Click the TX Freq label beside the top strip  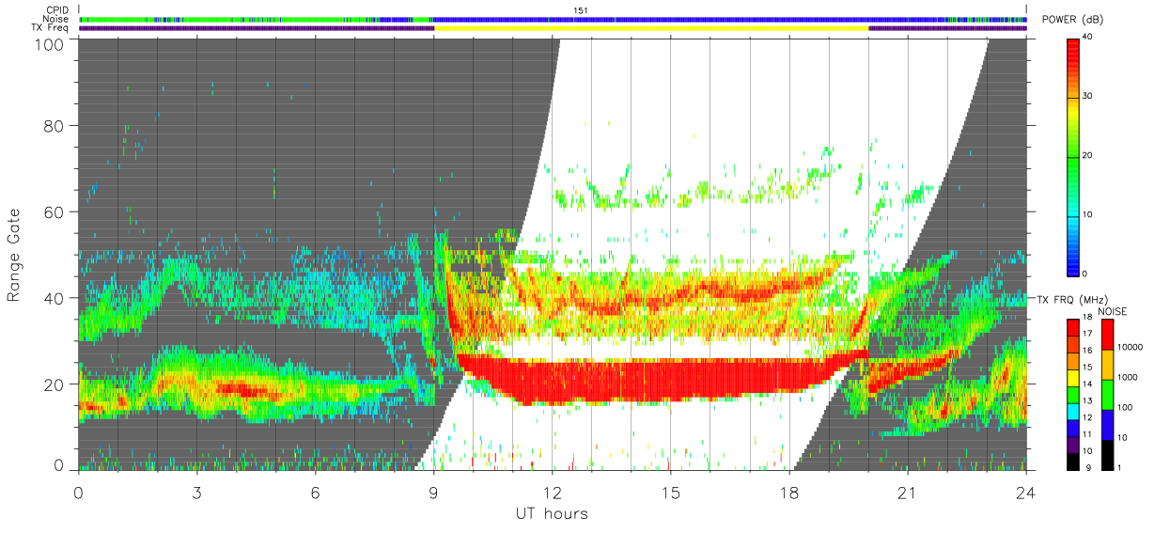[x=50, y=28]
